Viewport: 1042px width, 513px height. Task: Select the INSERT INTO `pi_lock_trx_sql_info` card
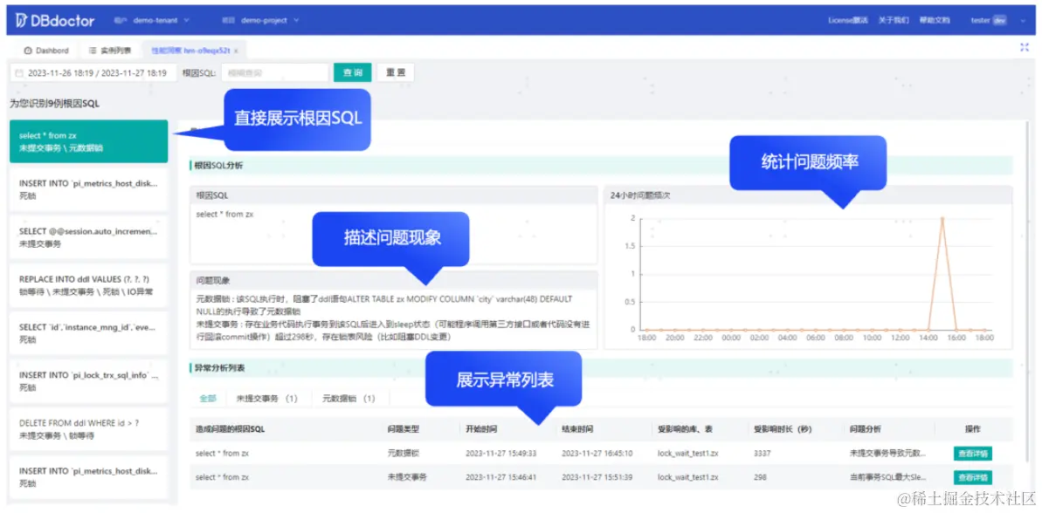point(89,381)
